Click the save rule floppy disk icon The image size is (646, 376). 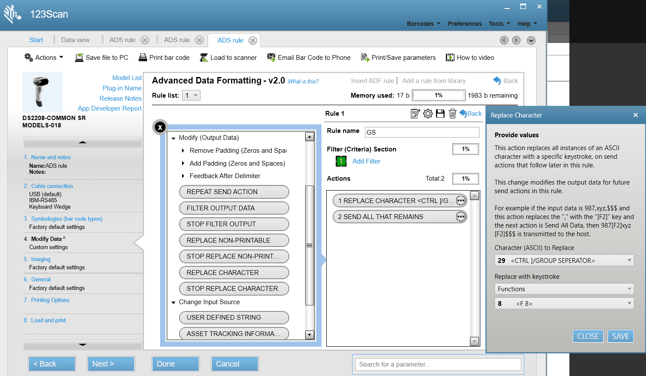pyautogui.click(x=440, y=114)
